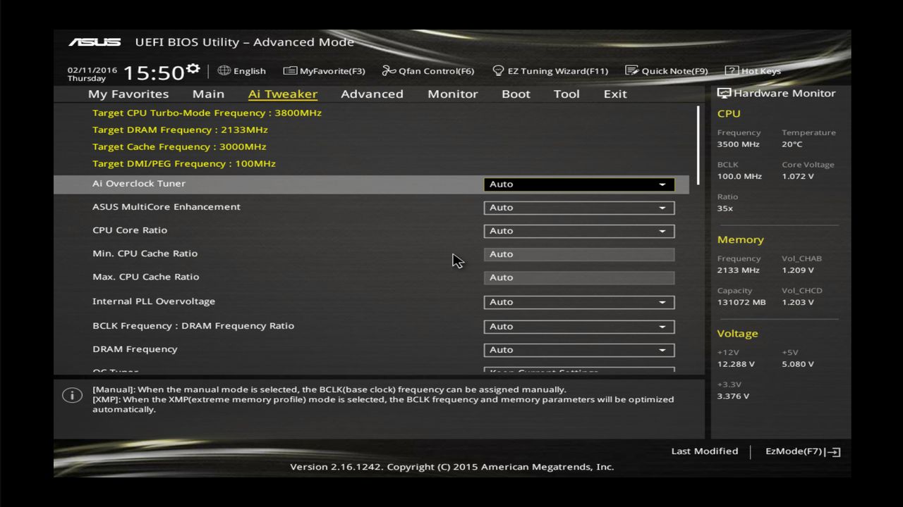
Task: Click the Qfan Control fan icon
Action: (389, 70)
